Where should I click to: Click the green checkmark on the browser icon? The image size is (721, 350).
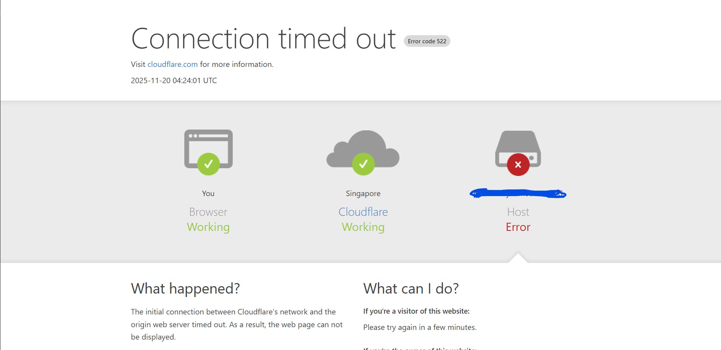[208, 164]
